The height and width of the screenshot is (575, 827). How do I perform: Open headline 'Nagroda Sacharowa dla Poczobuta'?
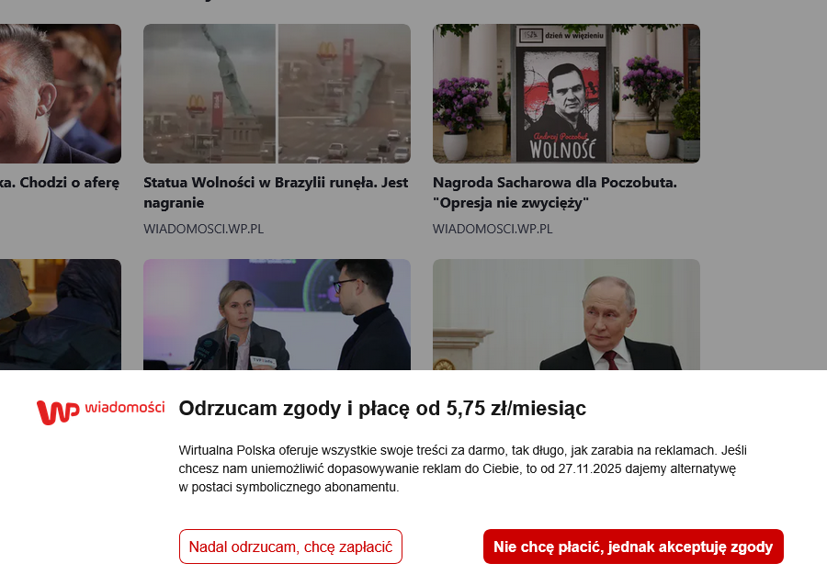555,192
